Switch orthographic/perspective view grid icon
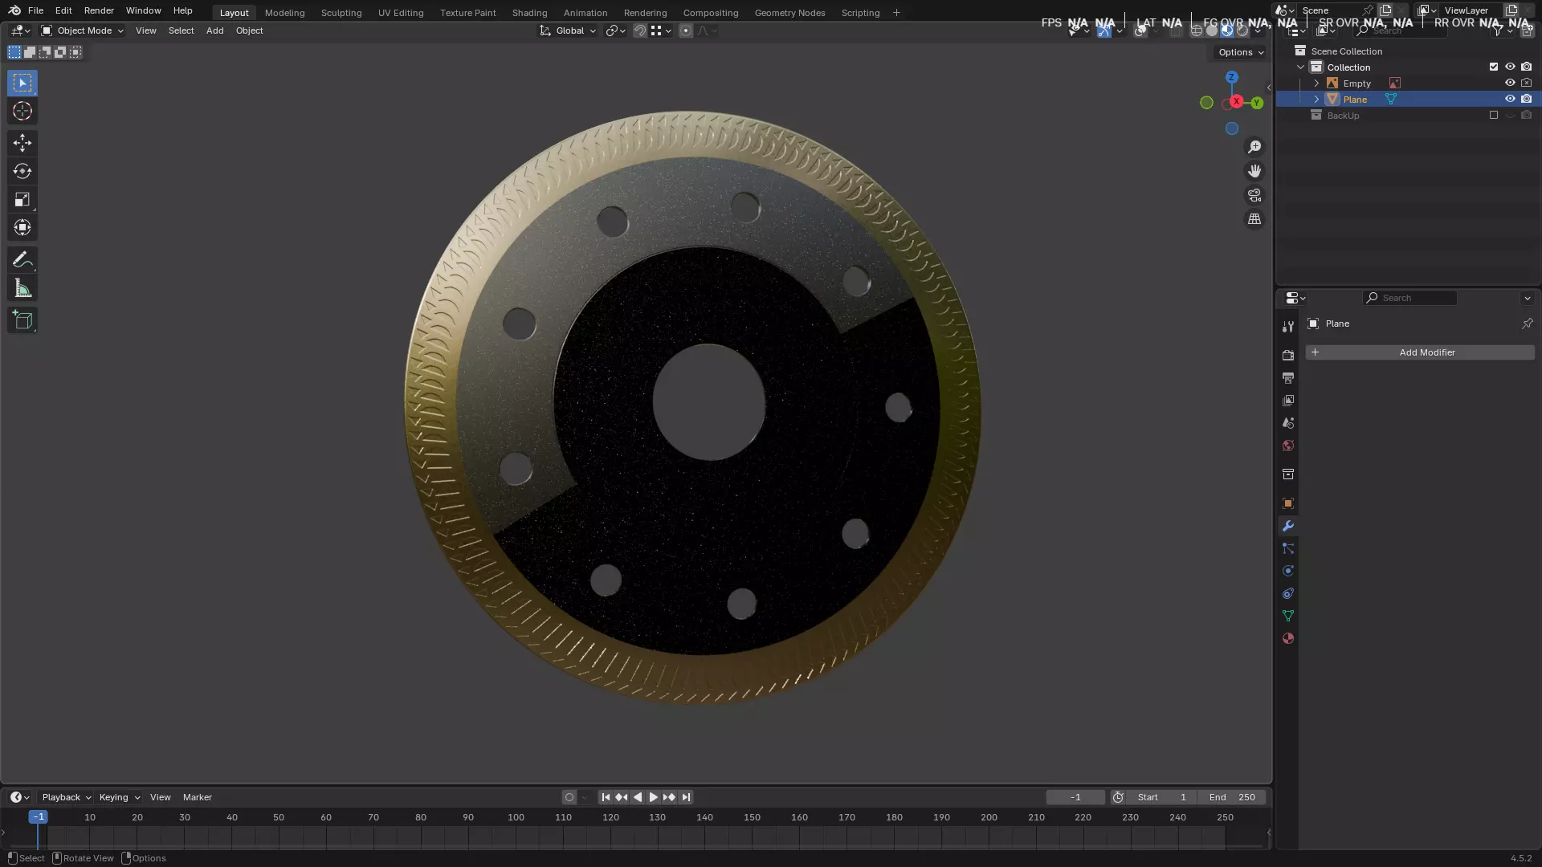The width and height of the screenshot is (1542, 867). (x=1254, y=219)
